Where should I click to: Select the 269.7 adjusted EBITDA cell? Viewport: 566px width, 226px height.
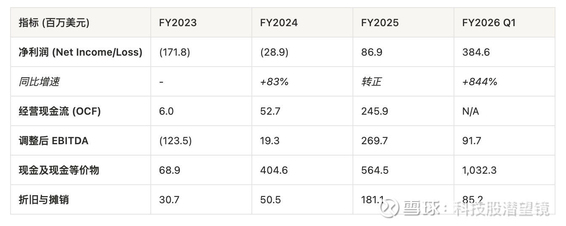click(x=374, y=141)
